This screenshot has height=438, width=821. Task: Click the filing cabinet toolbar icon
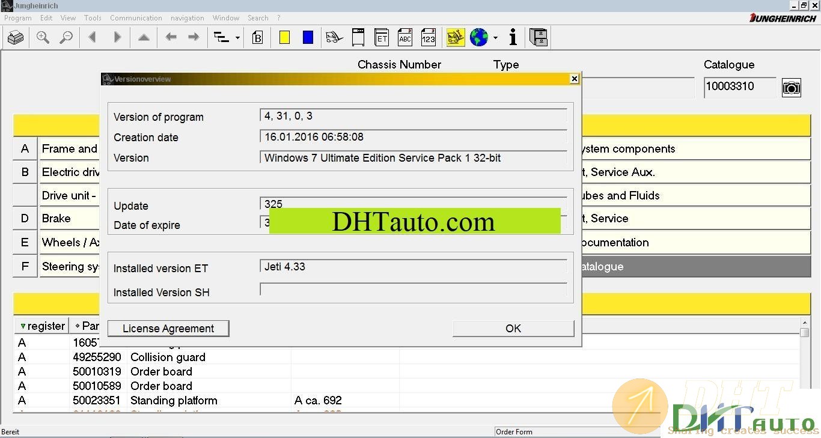tap(539, 37)
